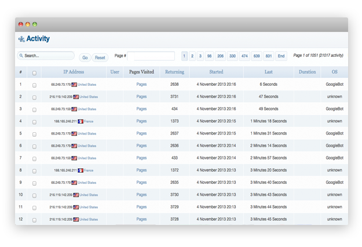Click the Page # input field
Screen dimensions: 362x247
point(151,56)
